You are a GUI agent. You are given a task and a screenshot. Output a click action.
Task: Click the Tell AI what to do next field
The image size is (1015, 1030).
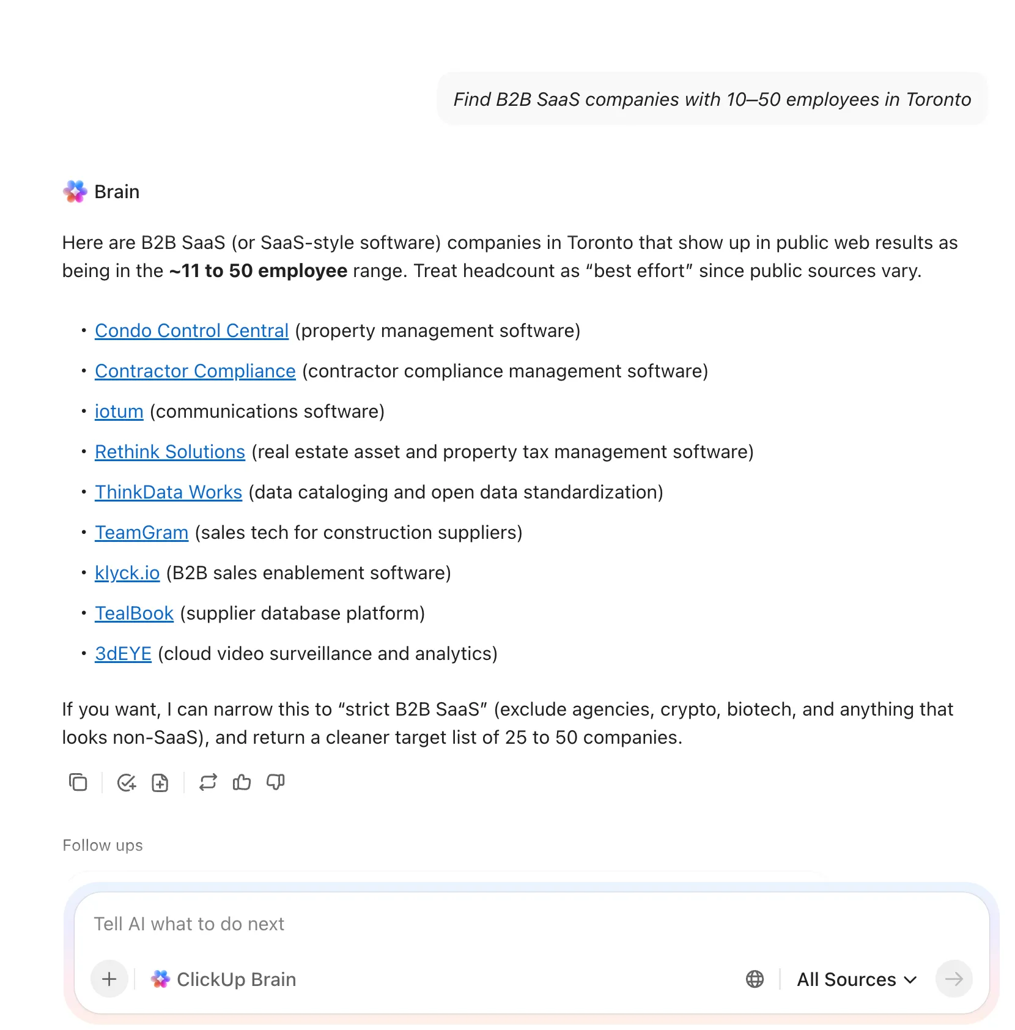click(x=532, y=924)
